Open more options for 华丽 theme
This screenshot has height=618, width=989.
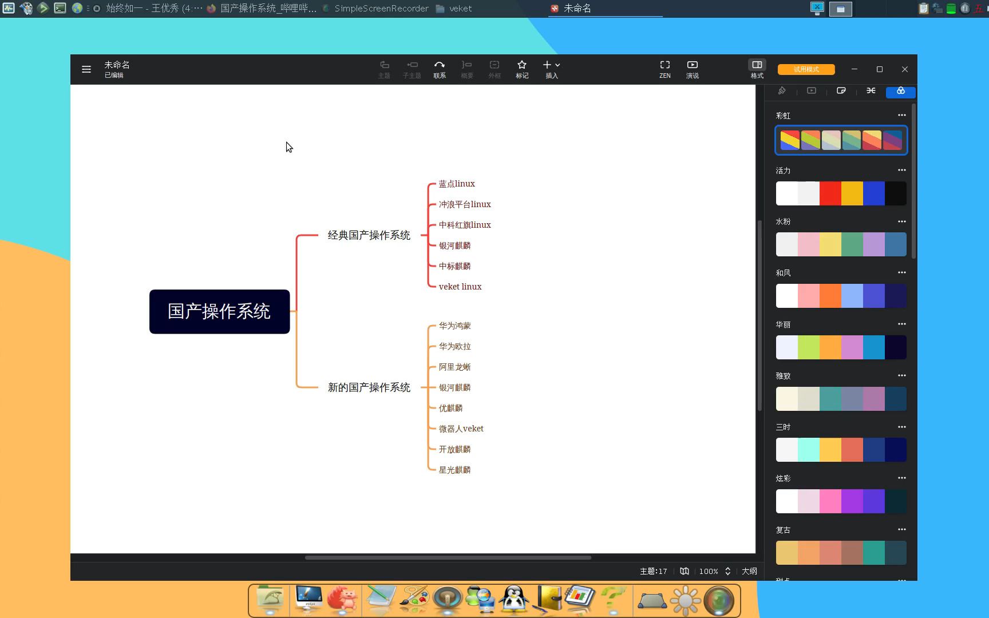click(902, 324)
